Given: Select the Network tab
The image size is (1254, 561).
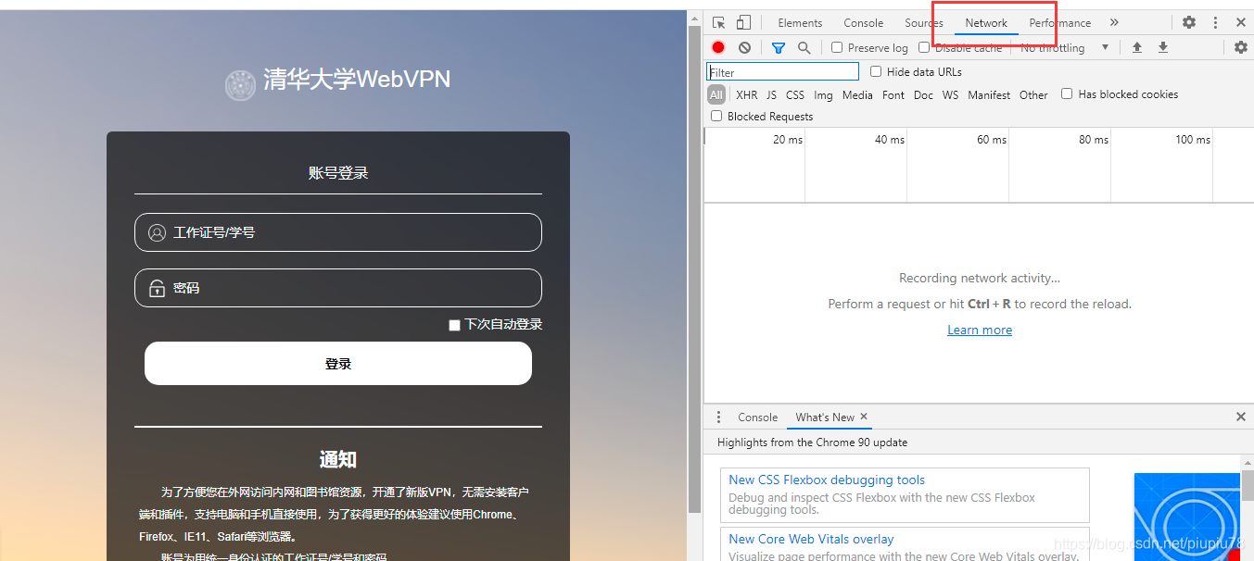Looking at the screenshot, I should point(986,23).
